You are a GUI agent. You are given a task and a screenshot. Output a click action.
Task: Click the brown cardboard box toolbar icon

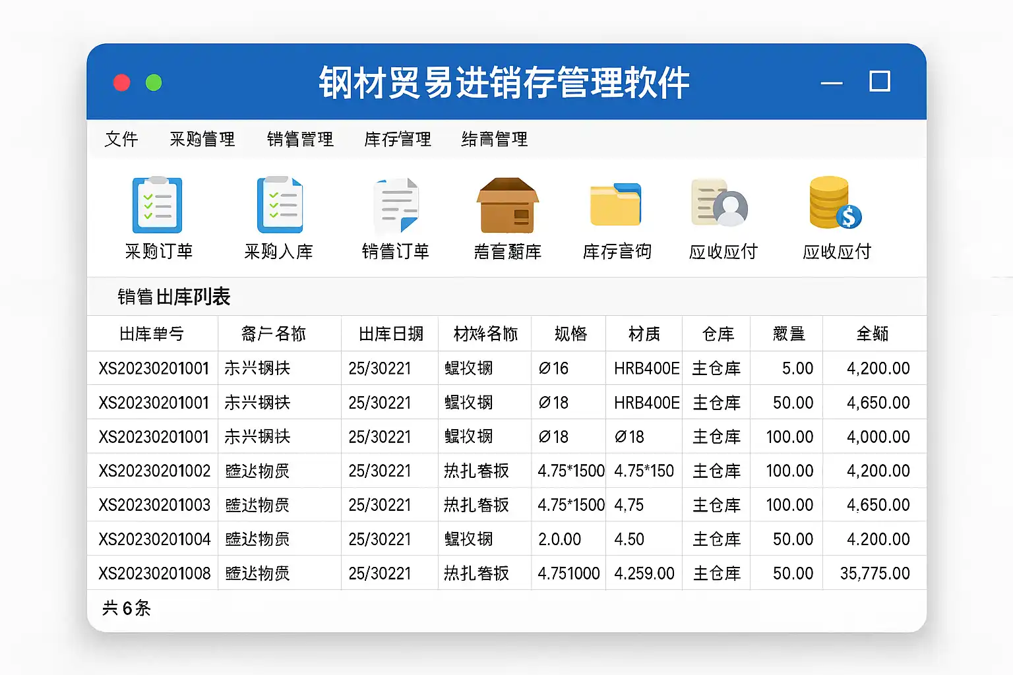(x=507, y=205)
